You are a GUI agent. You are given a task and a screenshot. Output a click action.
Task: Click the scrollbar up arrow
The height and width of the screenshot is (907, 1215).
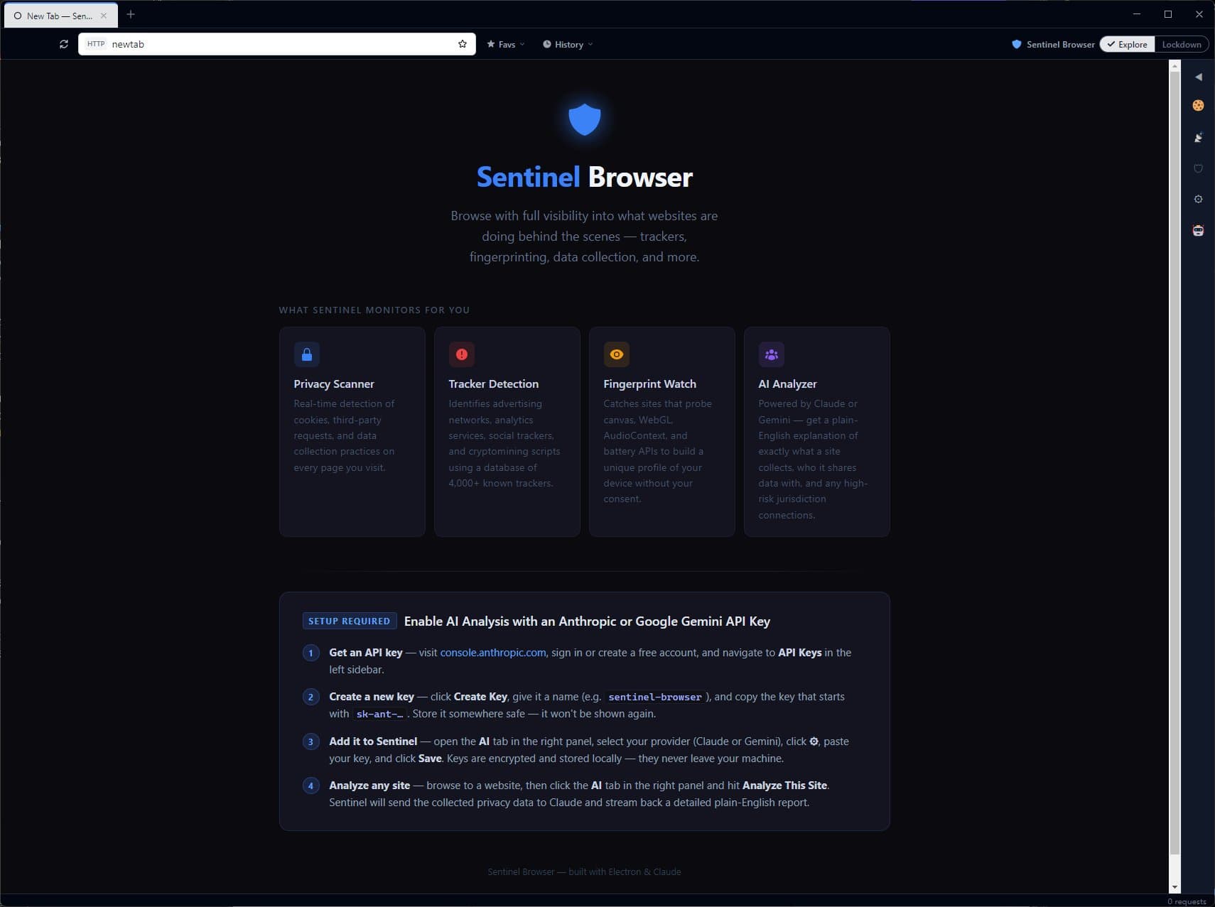(1174, 66)
